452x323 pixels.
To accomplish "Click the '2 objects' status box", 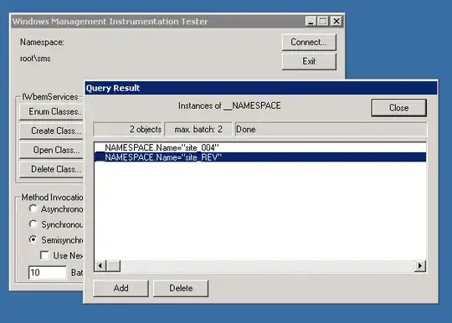I will (x=128, y=130).
